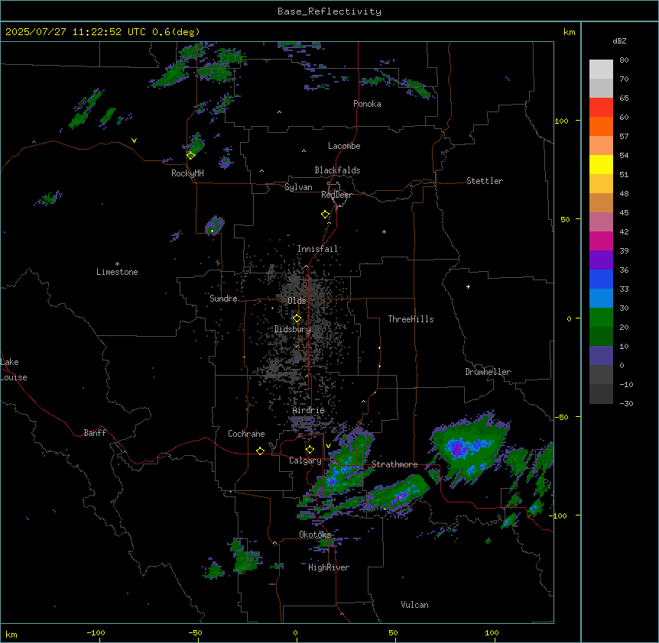Click the Lacombe city label
The width and height of the screenshot is (659, 643).
point(344,146)
